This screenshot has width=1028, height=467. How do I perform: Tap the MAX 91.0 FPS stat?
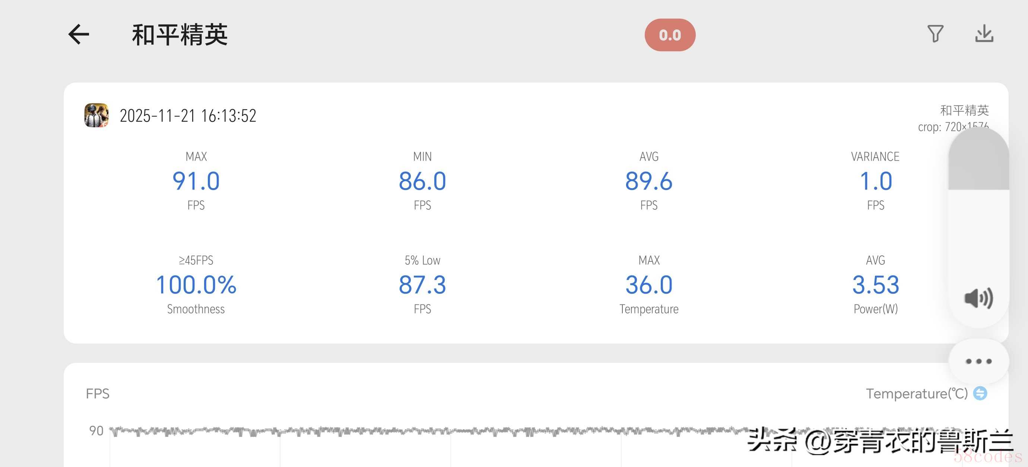[x=196, y=181]
